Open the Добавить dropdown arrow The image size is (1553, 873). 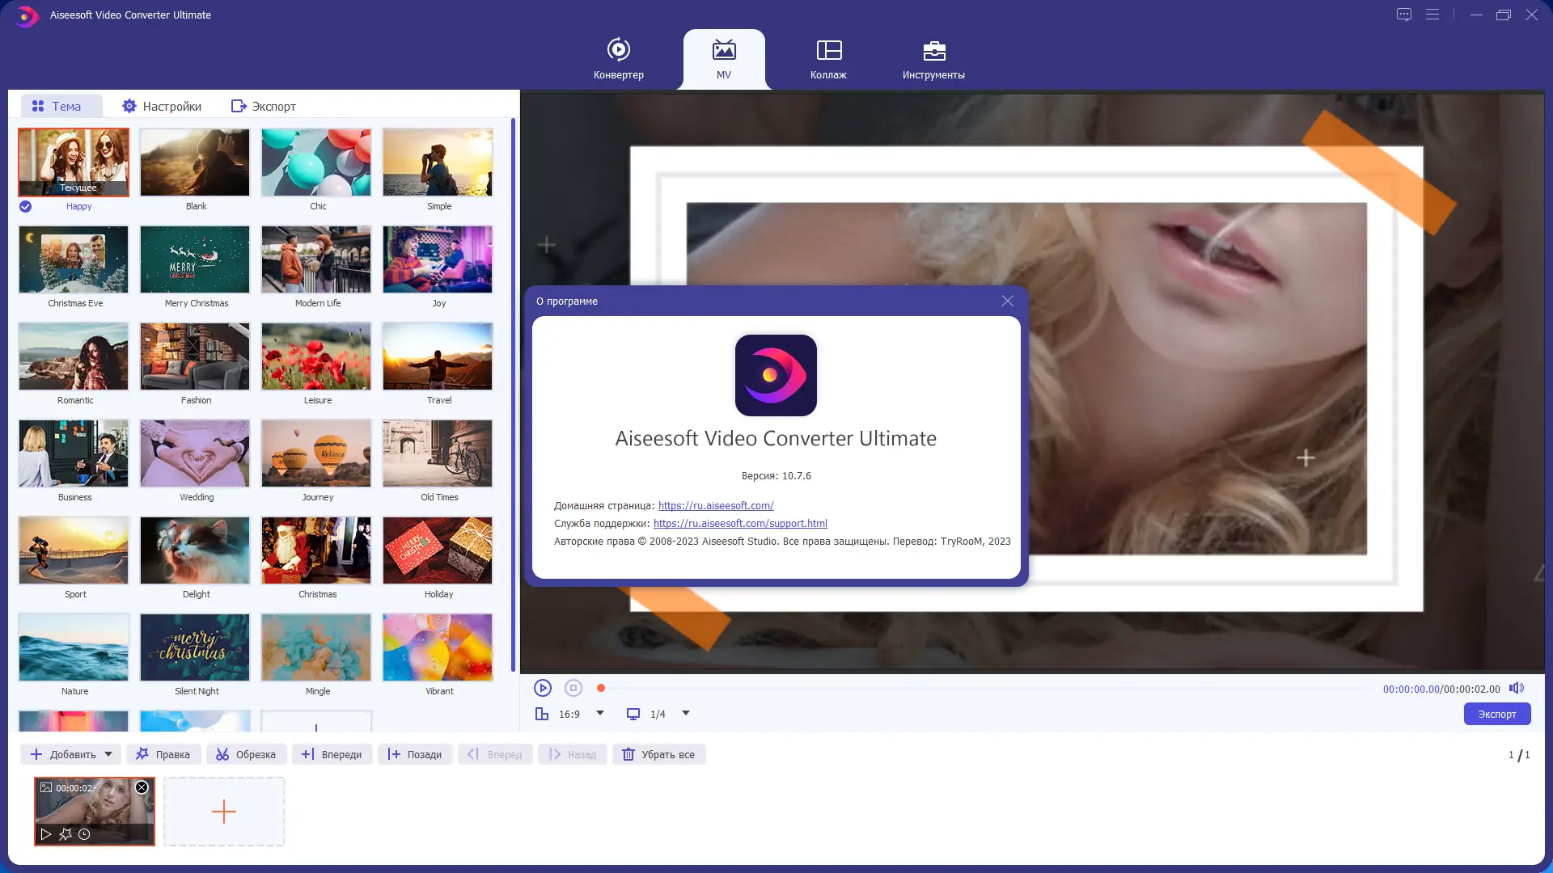coord(109,753)
